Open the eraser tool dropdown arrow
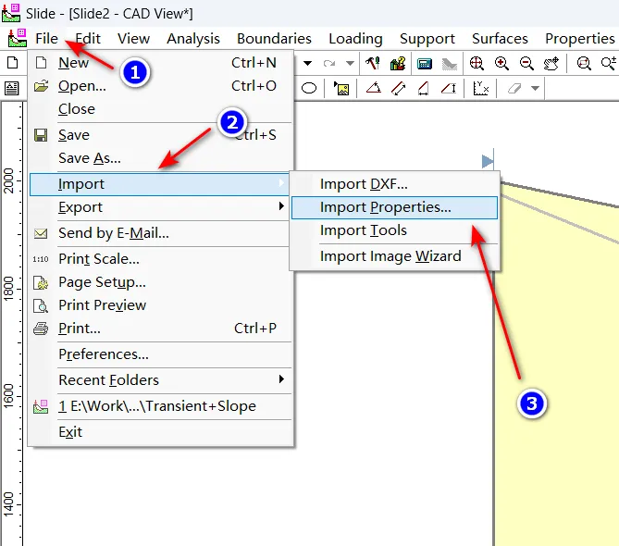The height and width of the screenshot is (546, 619). 535,89
